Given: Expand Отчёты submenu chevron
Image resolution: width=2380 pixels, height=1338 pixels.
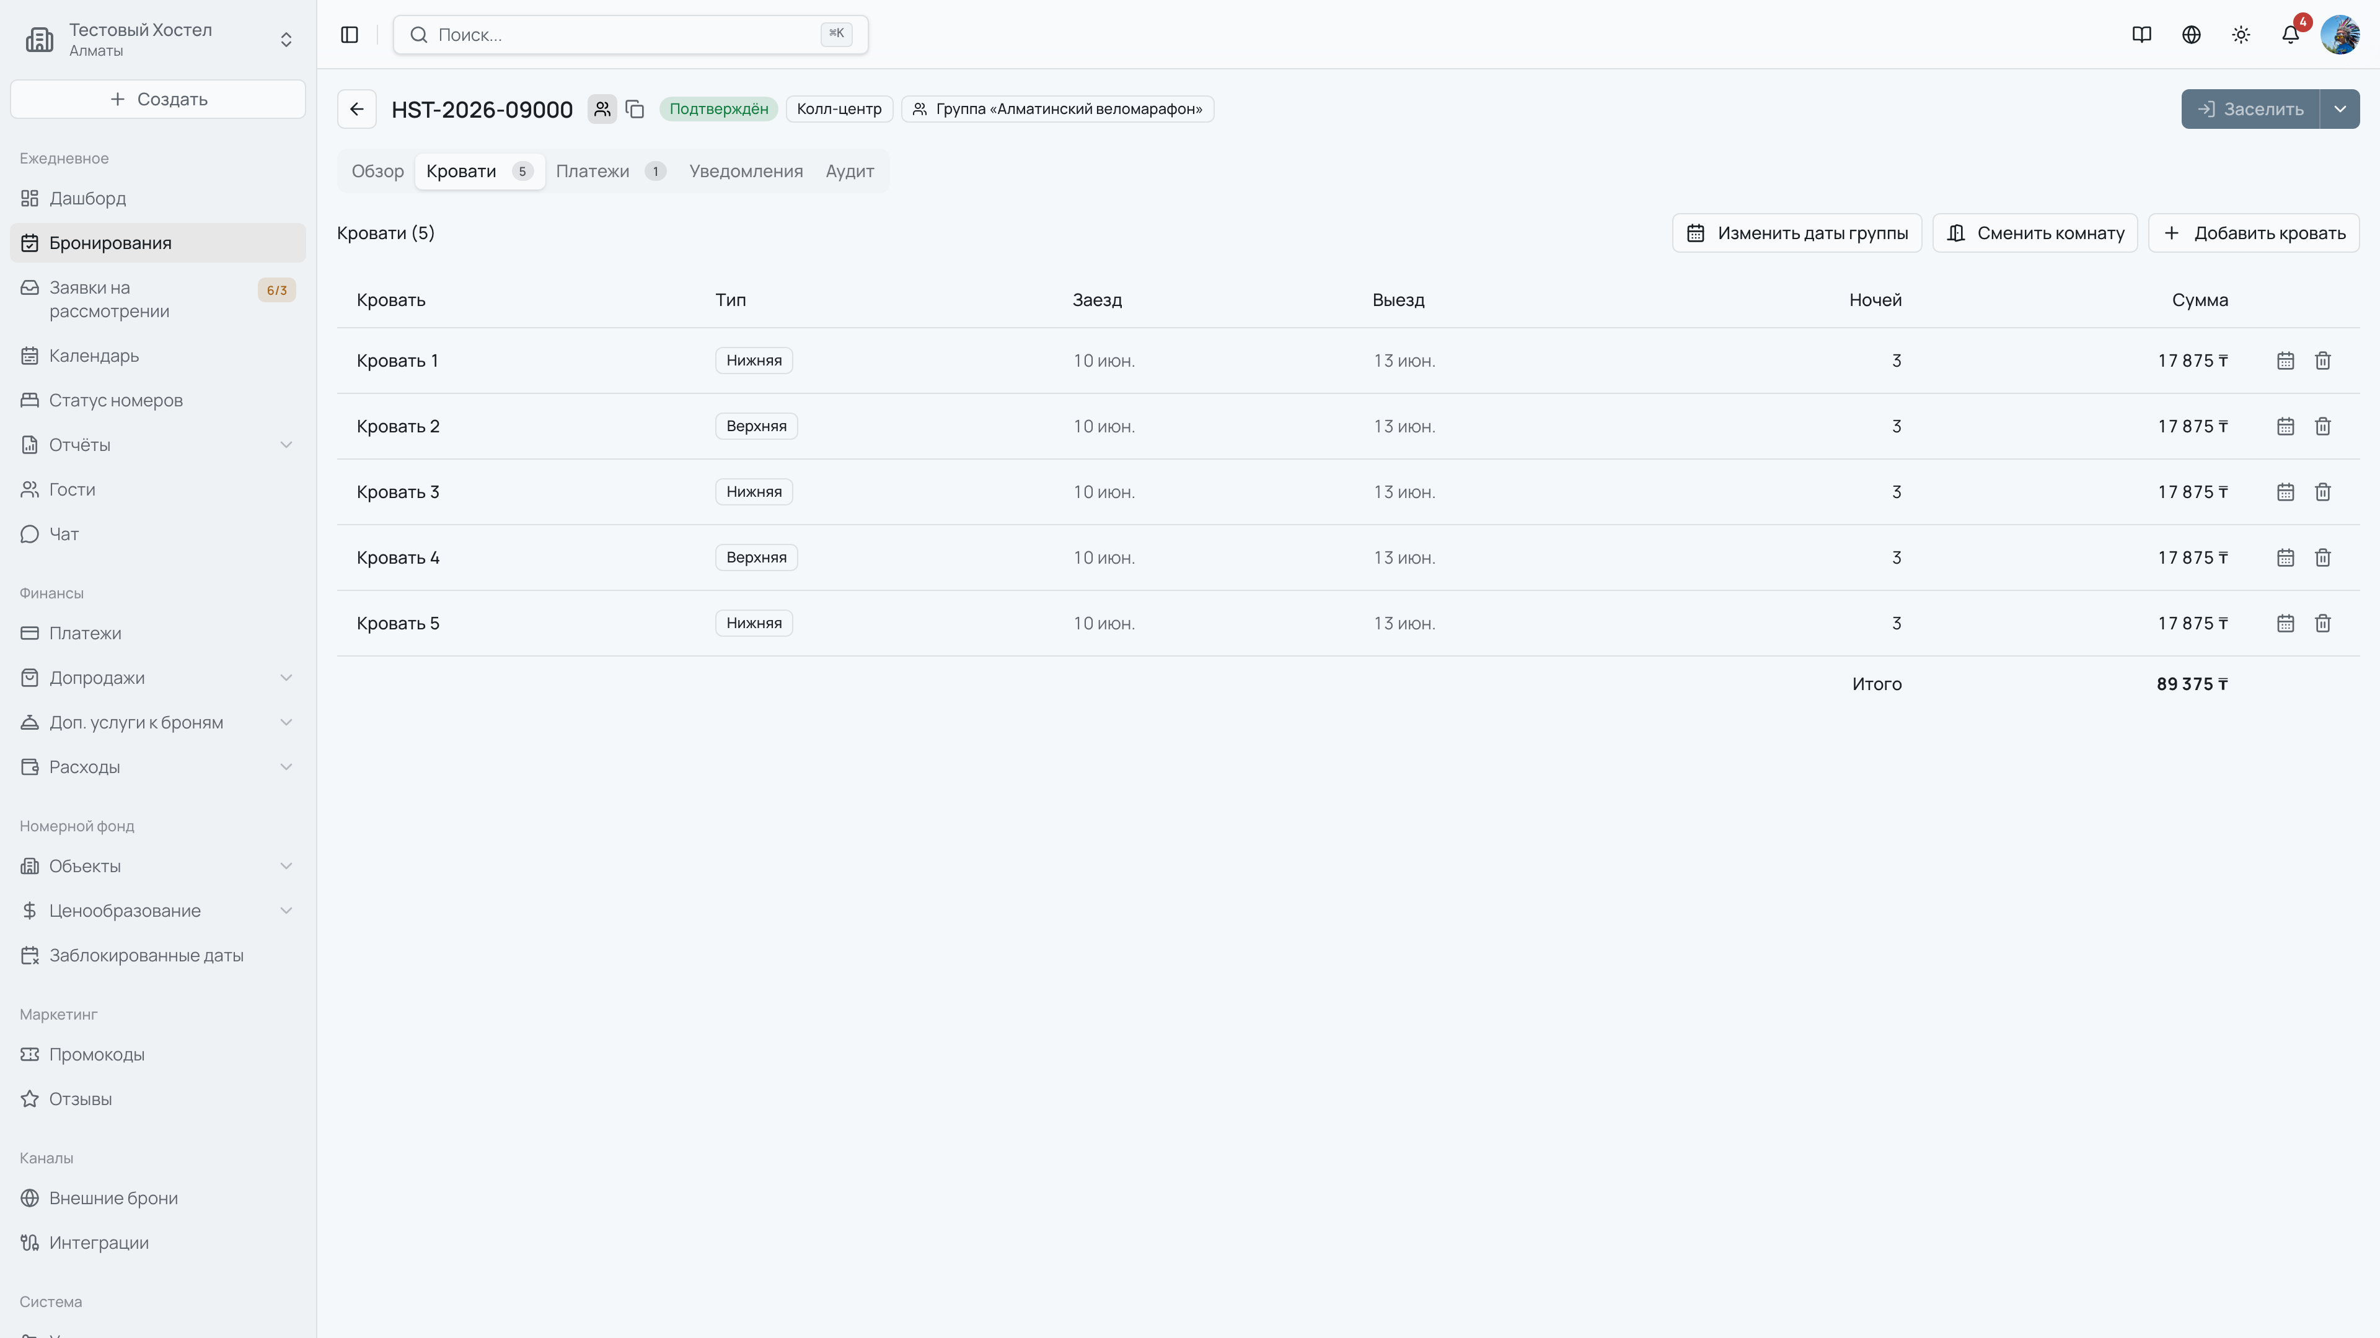Looking at the screenshot, I should point(286,445).
